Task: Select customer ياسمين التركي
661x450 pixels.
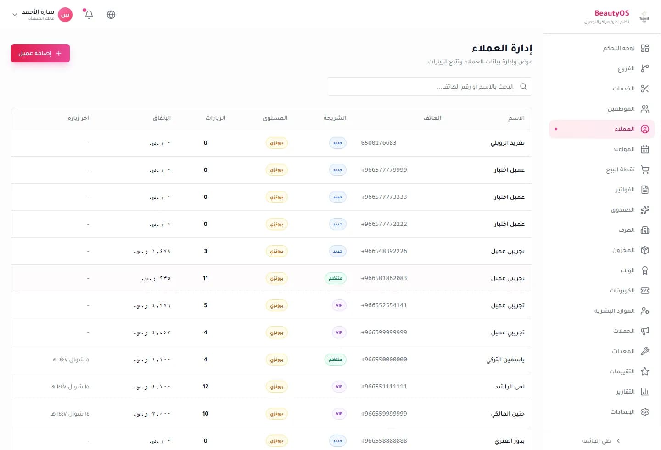Action: pos(505,360)
